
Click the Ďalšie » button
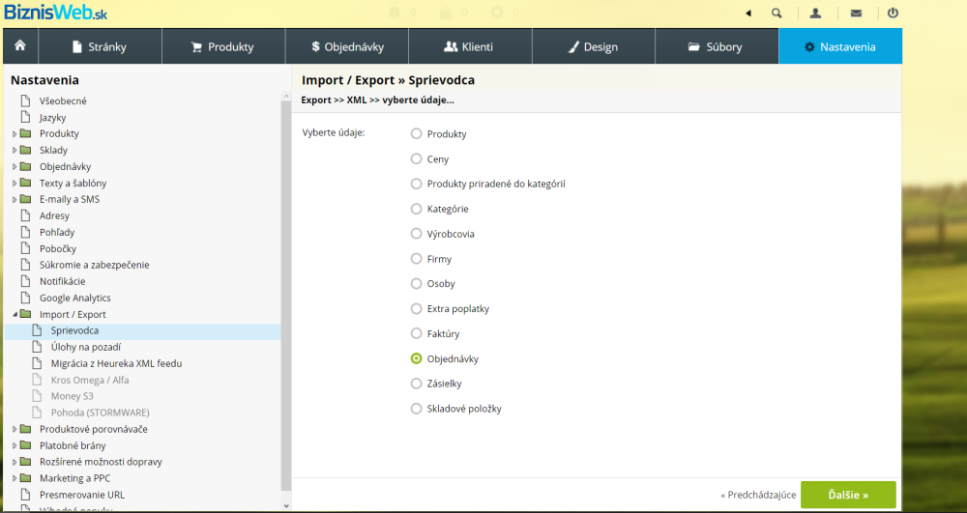(x=848, y=495)
